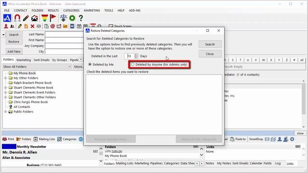This screenshot has height=173, width=308.
Task: Click the Categories grid icon in contact toolbar
Action: click(59, 139)
